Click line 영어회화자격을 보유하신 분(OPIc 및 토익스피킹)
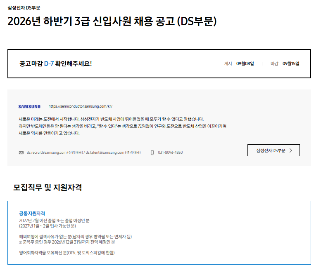 coord(67,253)
